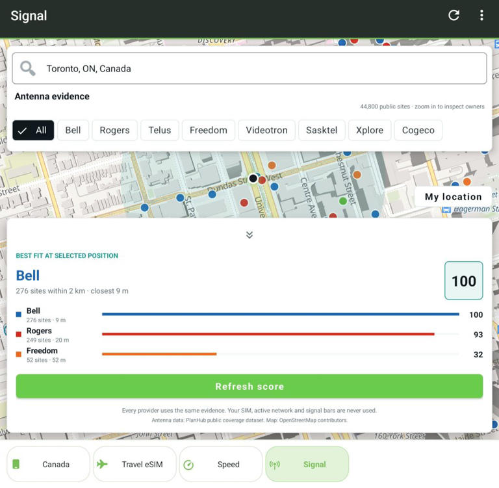Toggle the Telus filter chip
Image resolution: width=499 pixels, height=488 pixels.
[159, 130]
